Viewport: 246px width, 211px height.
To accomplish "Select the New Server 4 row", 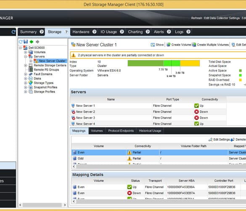I will [x=148, y=124].
